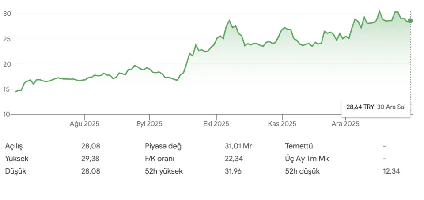Click the 30 value on the price axis

click(x=7, y=14)
